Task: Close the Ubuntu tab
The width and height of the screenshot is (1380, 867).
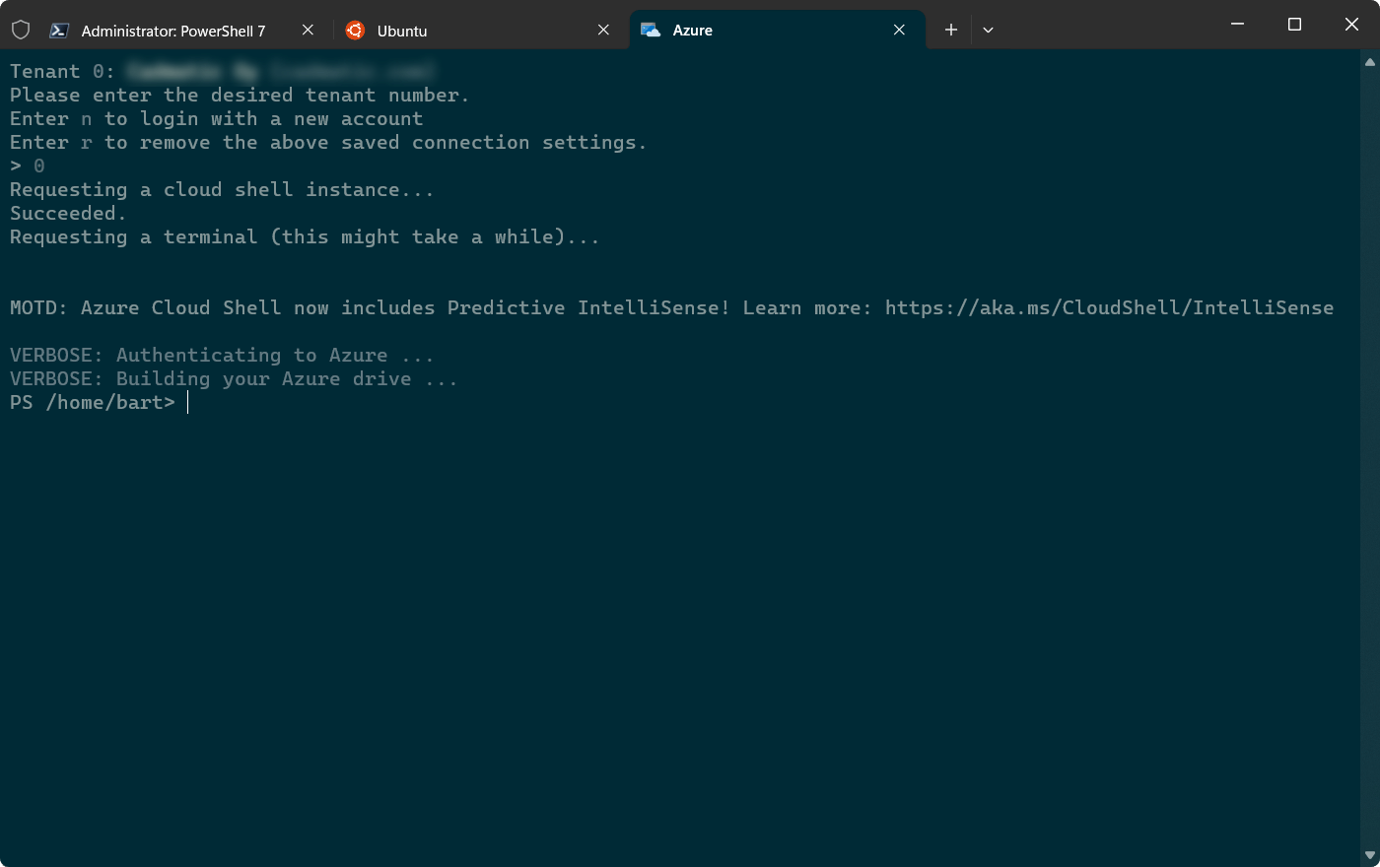Action: click(603, 31)
